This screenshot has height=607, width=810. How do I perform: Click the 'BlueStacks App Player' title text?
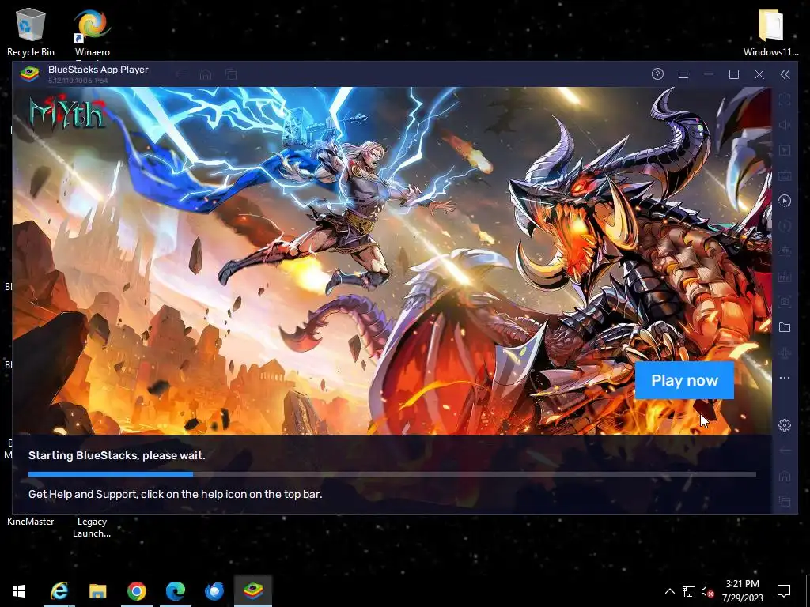point(98,70)
